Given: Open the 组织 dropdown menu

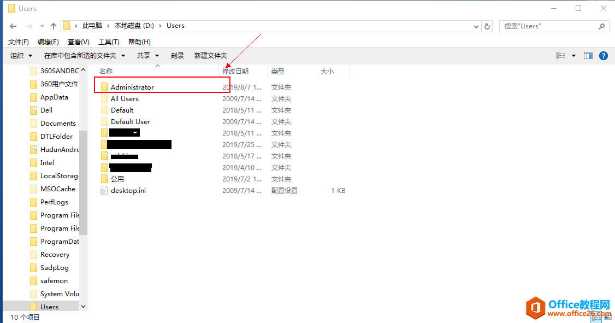Looking at the screenshot, I should 21,56.
